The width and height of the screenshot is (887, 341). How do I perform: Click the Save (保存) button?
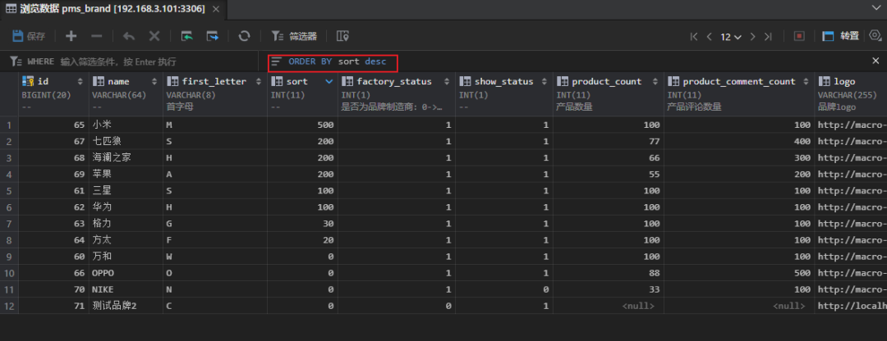point(29,36)
